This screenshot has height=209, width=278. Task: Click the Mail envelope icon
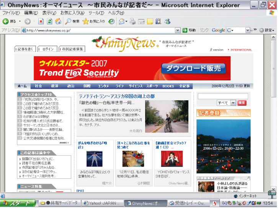click(x=121, y=21)
